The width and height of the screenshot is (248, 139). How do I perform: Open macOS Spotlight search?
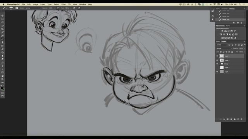240,4
